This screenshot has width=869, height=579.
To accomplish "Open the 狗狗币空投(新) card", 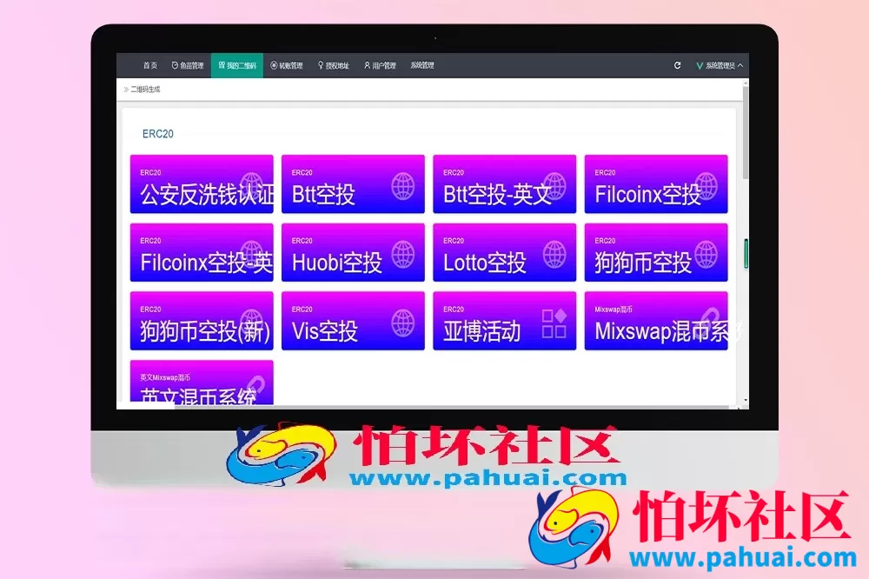I will 202,321.
